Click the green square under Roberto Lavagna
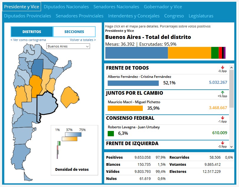The image size is (239, 187). (x=111, y=133)
